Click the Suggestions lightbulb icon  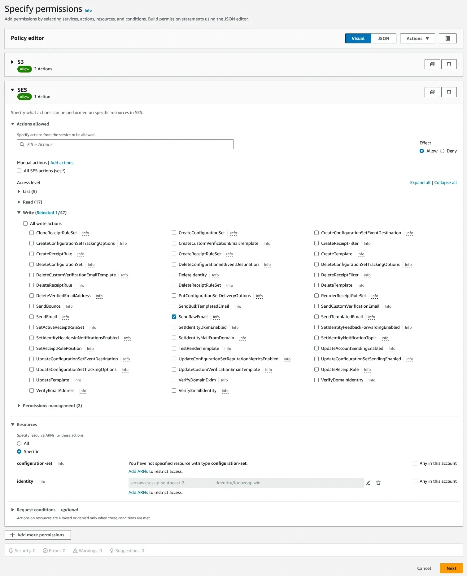[112, 551]
